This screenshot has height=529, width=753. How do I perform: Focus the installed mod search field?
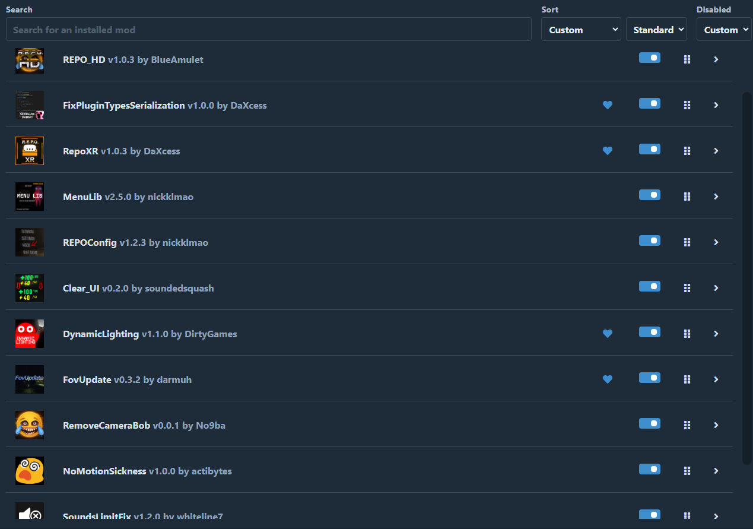pos(268,29)
